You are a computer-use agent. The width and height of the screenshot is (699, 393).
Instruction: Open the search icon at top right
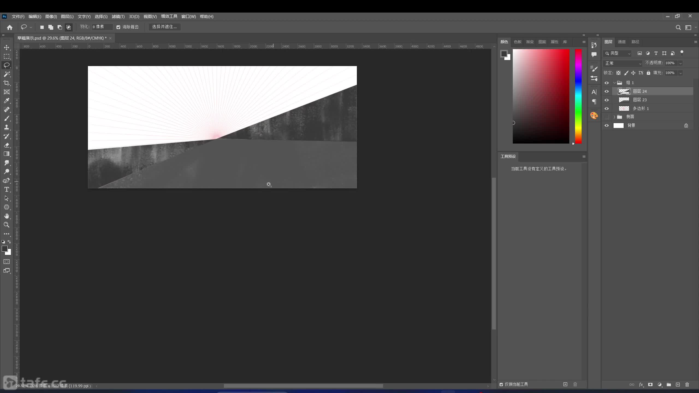[678, 27]
